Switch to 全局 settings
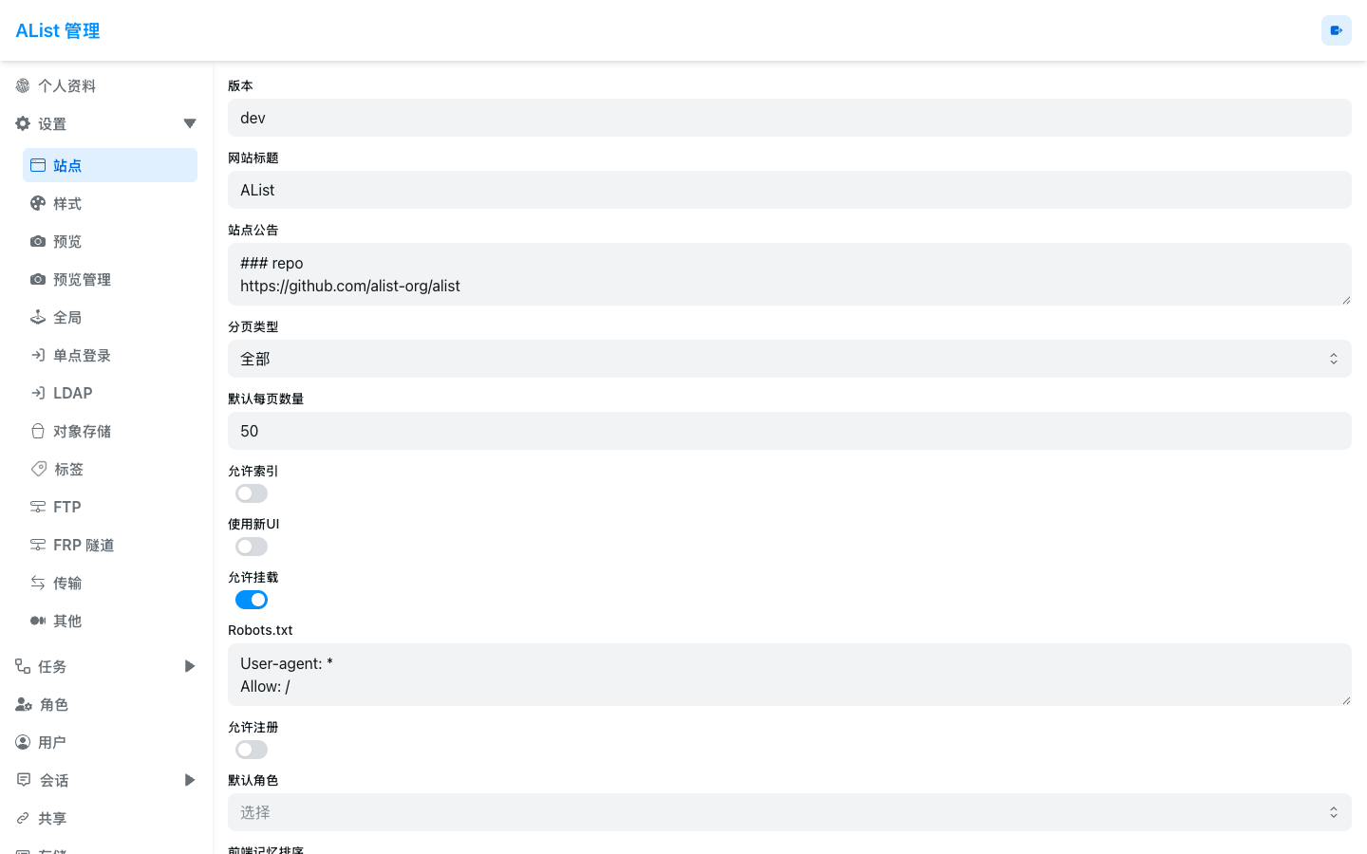Screen dimensions: 1367x854 coord(110,317)
